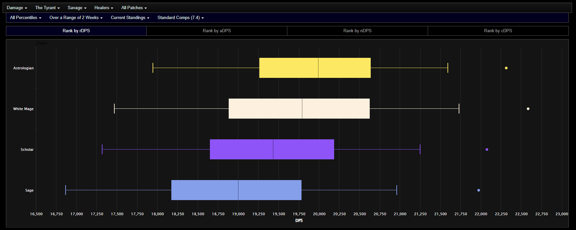Click the Astrologian axis label
Viewport: 576px width, 230px height.
click(23, 68)
